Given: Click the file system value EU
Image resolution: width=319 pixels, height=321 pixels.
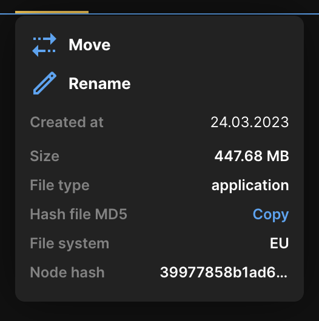Looking at the screenshot, I should click(279, 243).
